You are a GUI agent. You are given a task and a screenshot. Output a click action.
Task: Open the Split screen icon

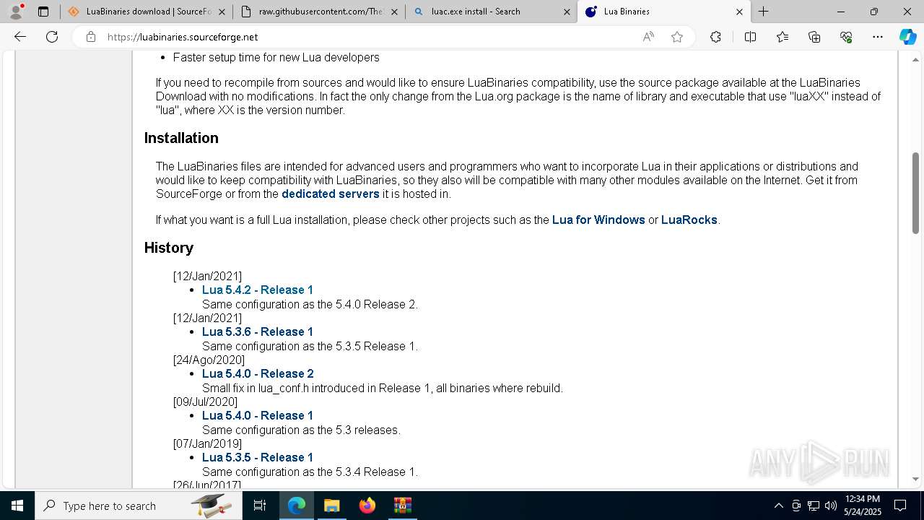click(750, 37)
